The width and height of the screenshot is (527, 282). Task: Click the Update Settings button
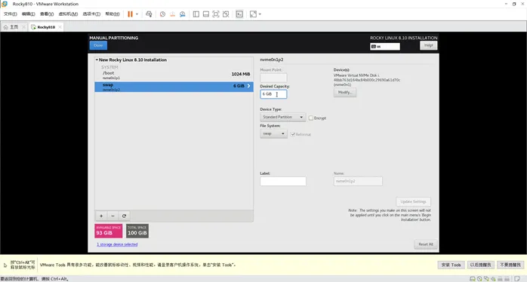coord(414,202)
